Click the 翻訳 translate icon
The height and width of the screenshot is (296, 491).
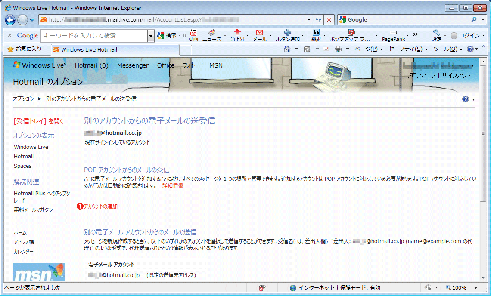tap(316, 35)
